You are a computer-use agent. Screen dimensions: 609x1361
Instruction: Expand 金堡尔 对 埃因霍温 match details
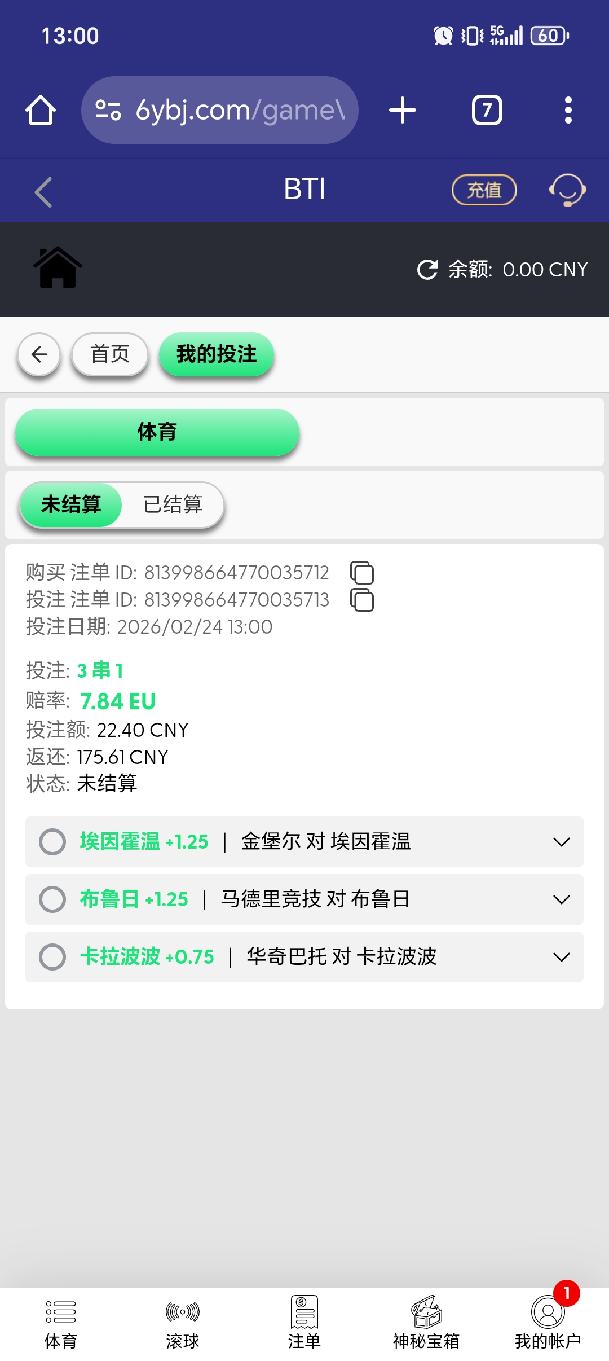[x=561, y=842]
